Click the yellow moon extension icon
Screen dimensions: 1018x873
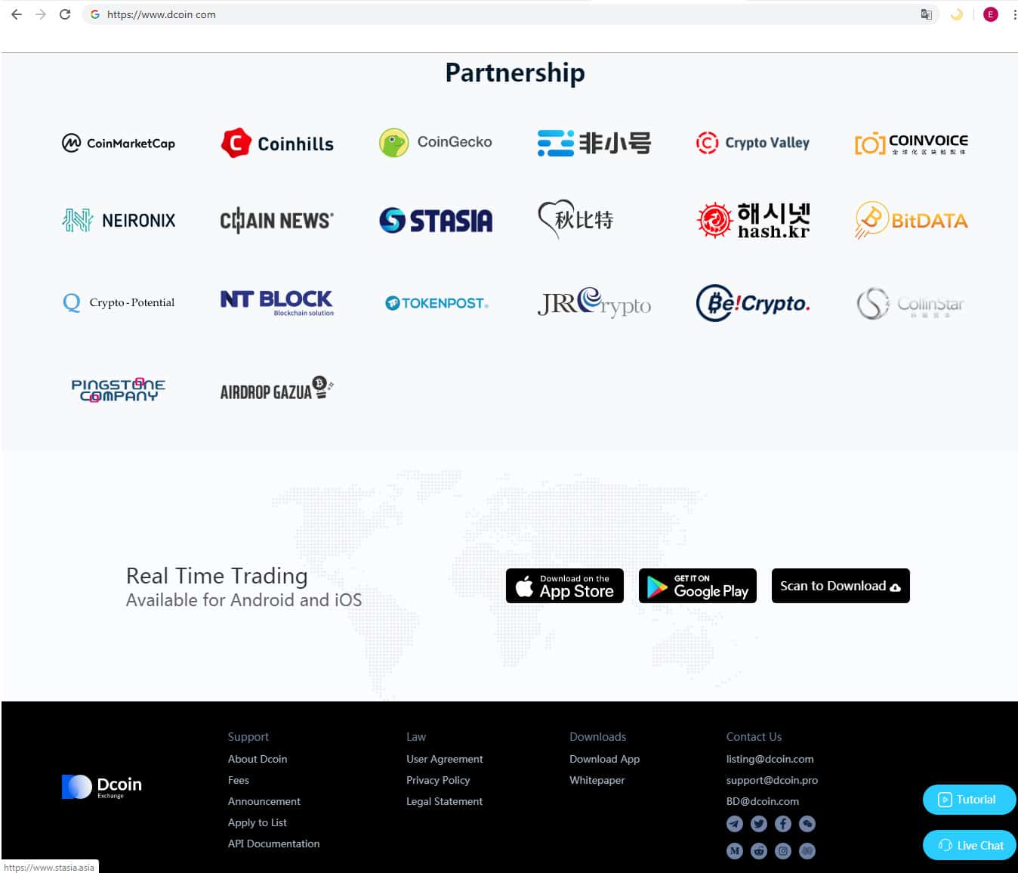click(957, 14)
